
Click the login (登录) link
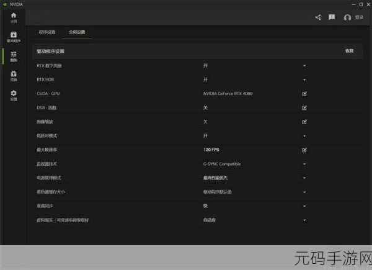(359, 17)
